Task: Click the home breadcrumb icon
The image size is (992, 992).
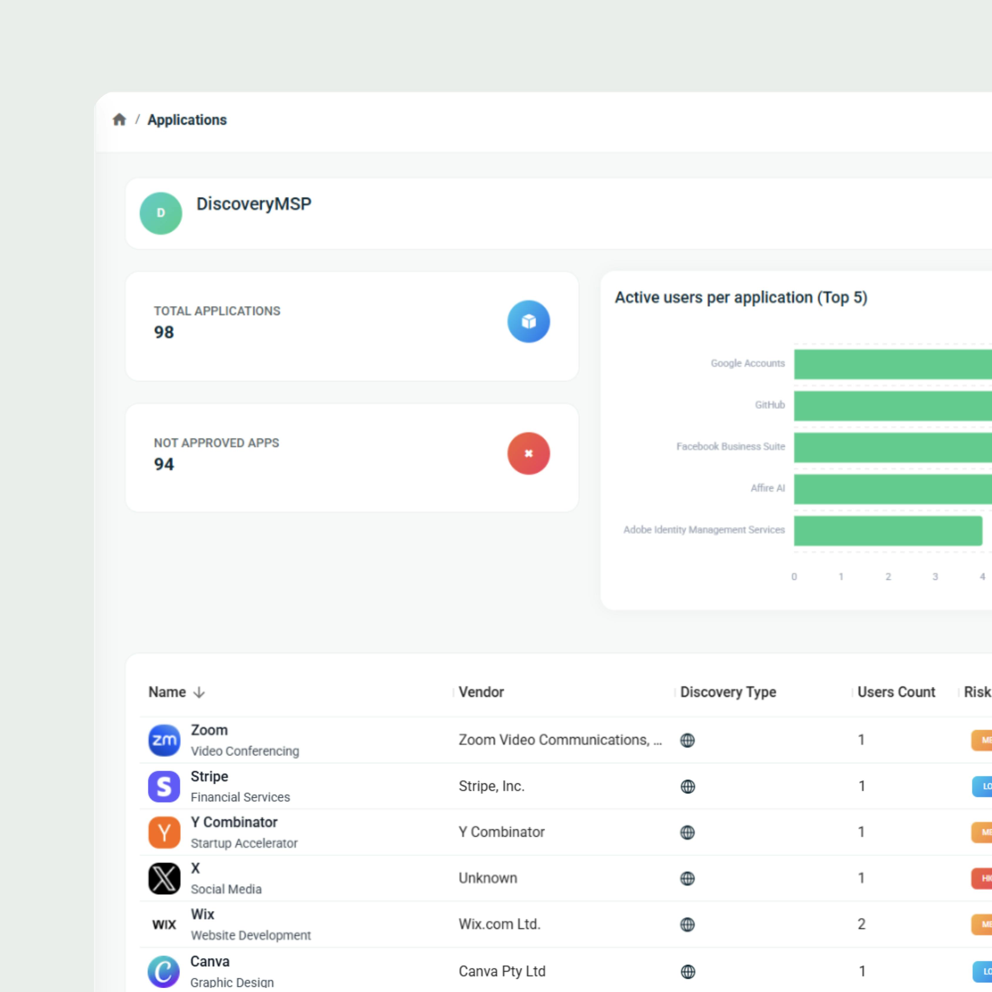Action: (119, 120)
